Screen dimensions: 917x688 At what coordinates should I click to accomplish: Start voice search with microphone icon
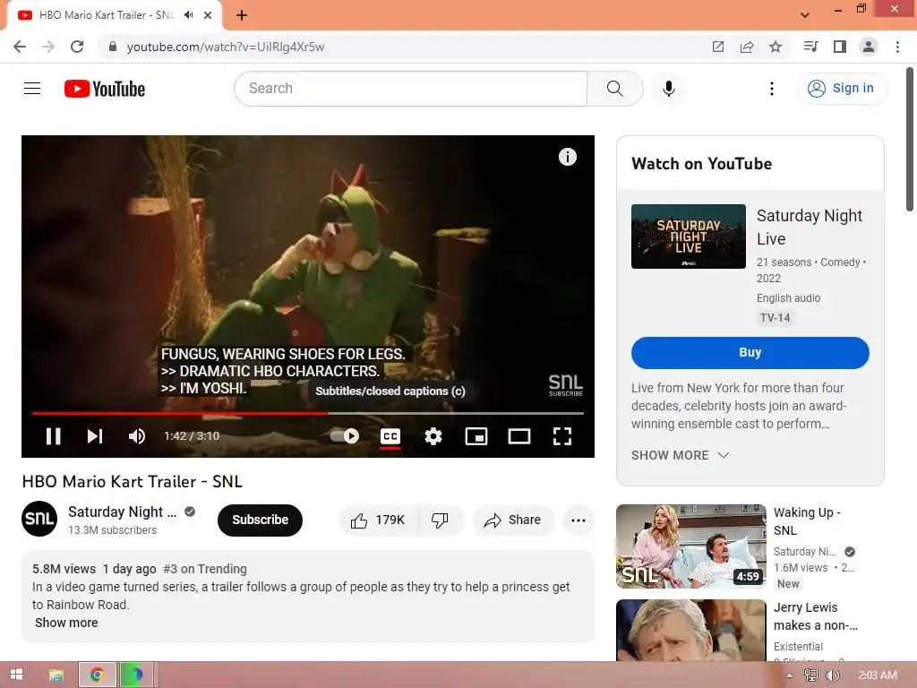(x=669, y=89)
